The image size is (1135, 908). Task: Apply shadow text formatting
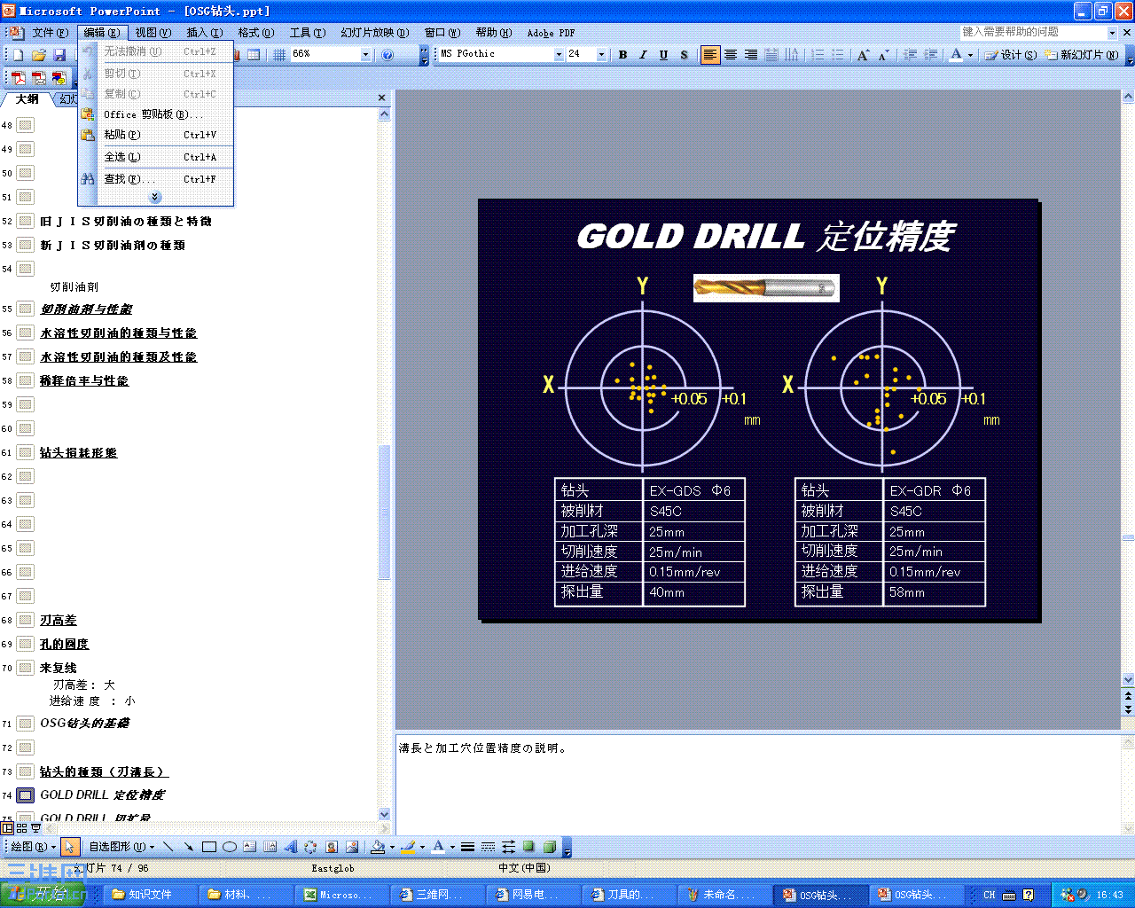[684, 55]
